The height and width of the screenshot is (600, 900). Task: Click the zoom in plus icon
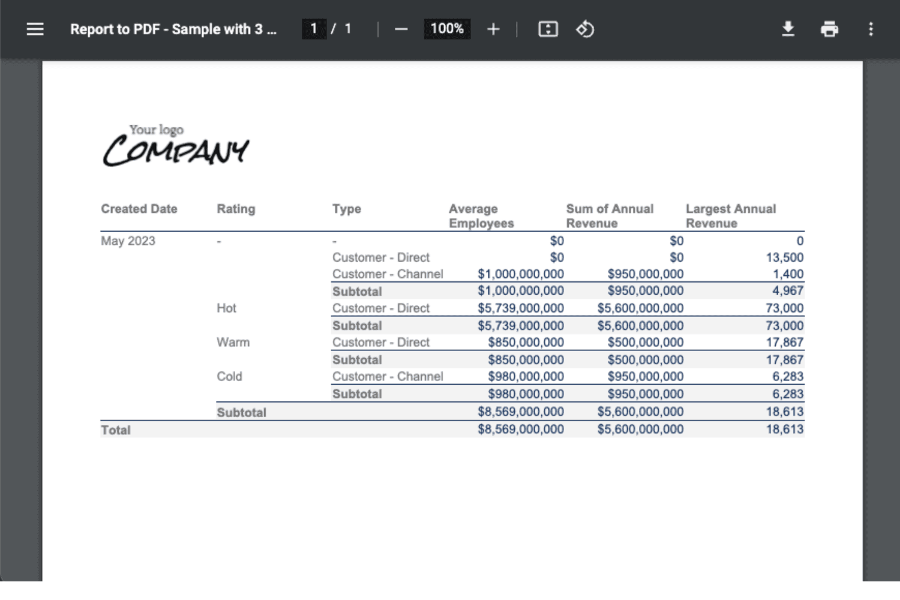click(x=493, y=29)
